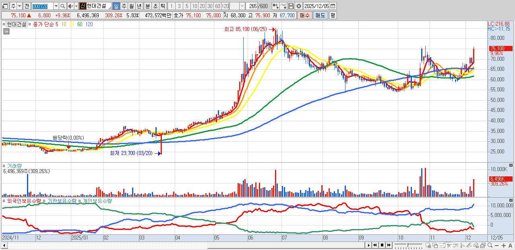This screenshot has height=250, width=515.
Task: Open stock search magnifier icon
Action: point(63,6)
